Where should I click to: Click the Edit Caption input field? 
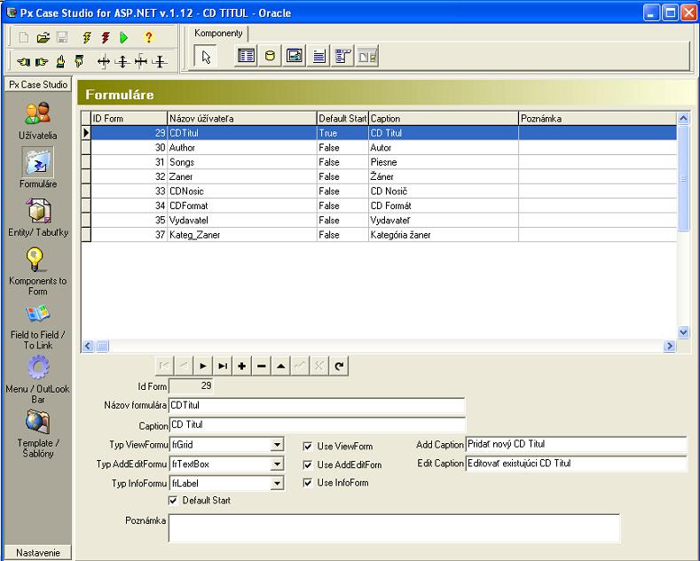pyautogui.click(x=576, y=464)
